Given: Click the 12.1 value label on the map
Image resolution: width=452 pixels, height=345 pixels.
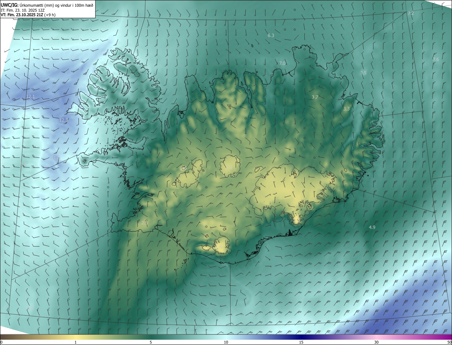Looking at the screenshot, I should pyautogui.click(x=30, y=97).
